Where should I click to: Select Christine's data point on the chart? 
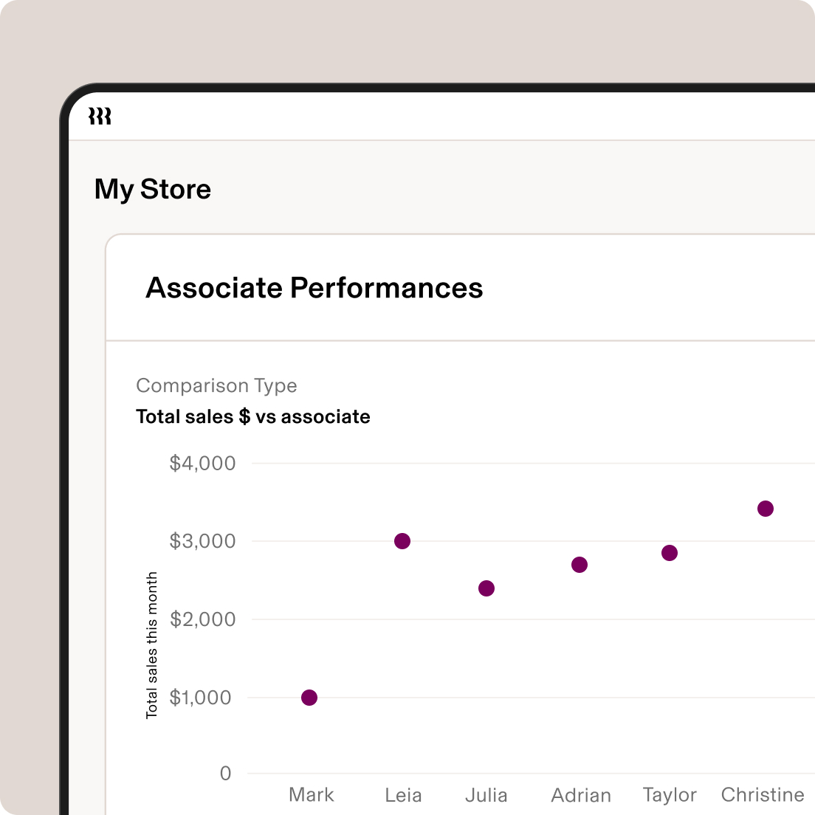coord(765,508)
